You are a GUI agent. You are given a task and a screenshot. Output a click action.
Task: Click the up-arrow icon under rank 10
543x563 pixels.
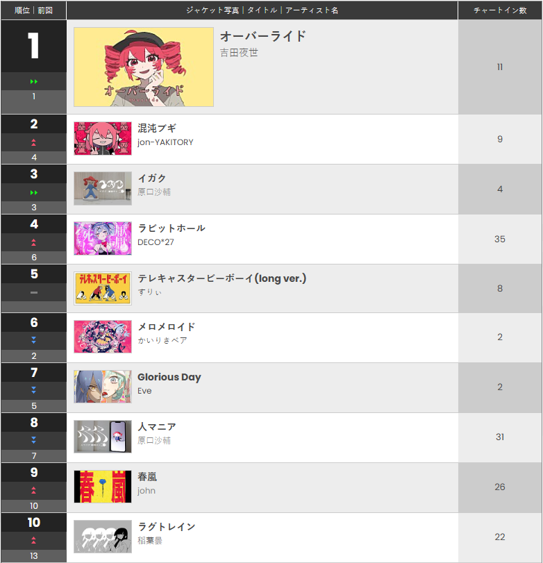tap(33, 540)
